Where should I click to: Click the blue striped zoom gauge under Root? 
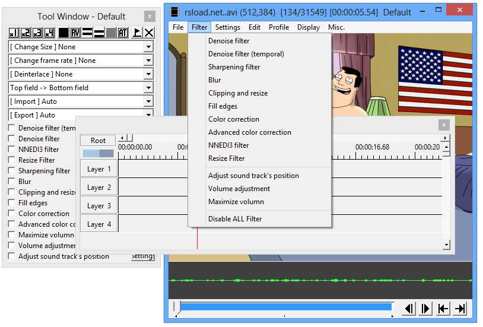click(x=98, y=154)
